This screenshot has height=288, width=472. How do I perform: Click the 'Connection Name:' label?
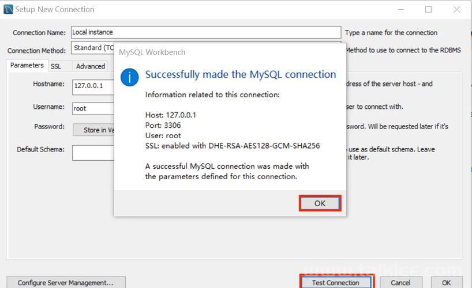click(39, 32)
